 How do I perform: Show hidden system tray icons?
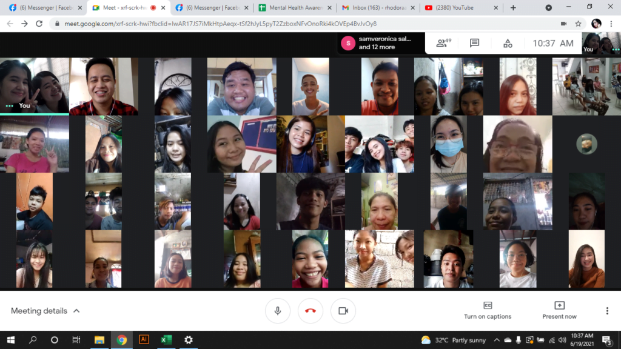click(497, 340)
